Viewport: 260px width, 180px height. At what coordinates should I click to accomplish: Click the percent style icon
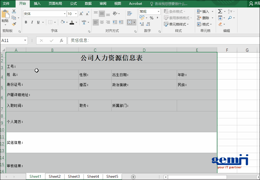151,18
